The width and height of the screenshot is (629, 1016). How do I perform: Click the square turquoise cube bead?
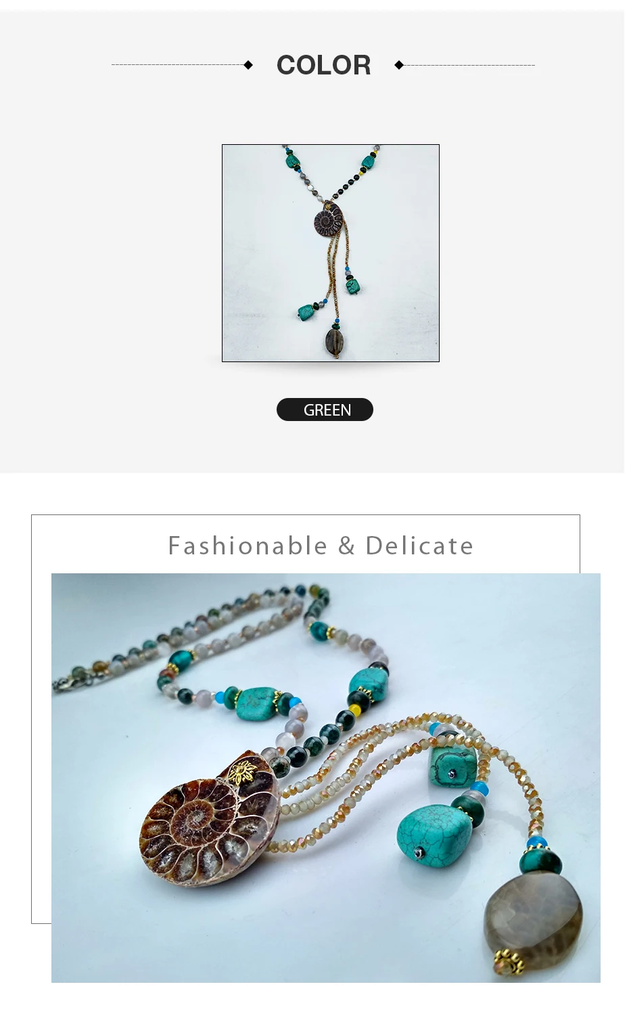pyautogui.click(x=452, y=766)
